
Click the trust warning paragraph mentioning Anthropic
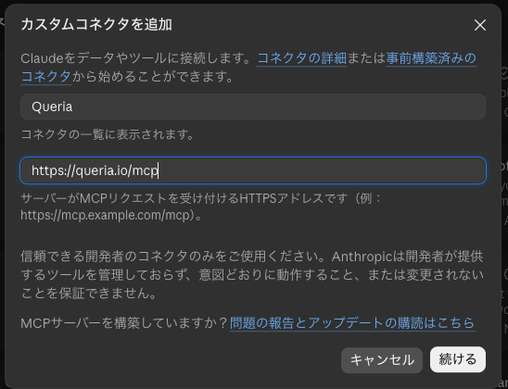pos(252,275)
